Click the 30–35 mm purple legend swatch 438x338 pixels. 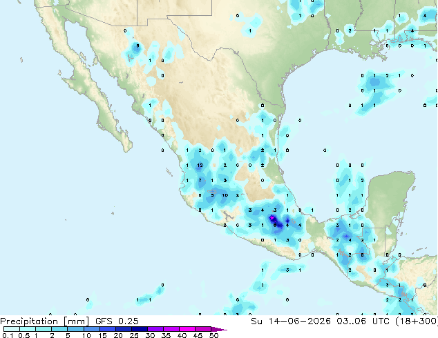pos(155,329)
